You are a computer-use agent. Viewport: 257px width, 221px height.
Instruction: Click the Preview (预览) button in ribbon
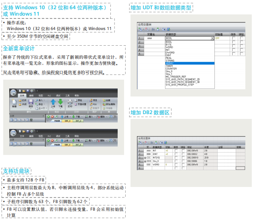click(80, 100)
